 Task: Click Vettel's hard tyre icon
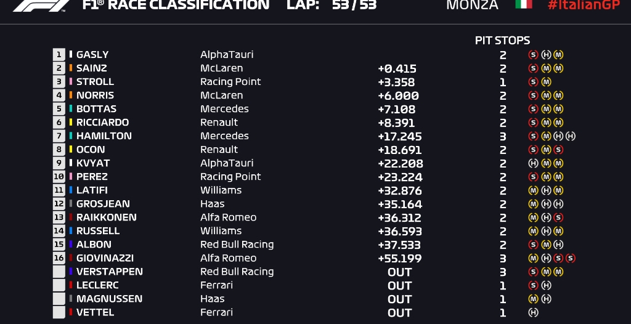pos(534,312)
